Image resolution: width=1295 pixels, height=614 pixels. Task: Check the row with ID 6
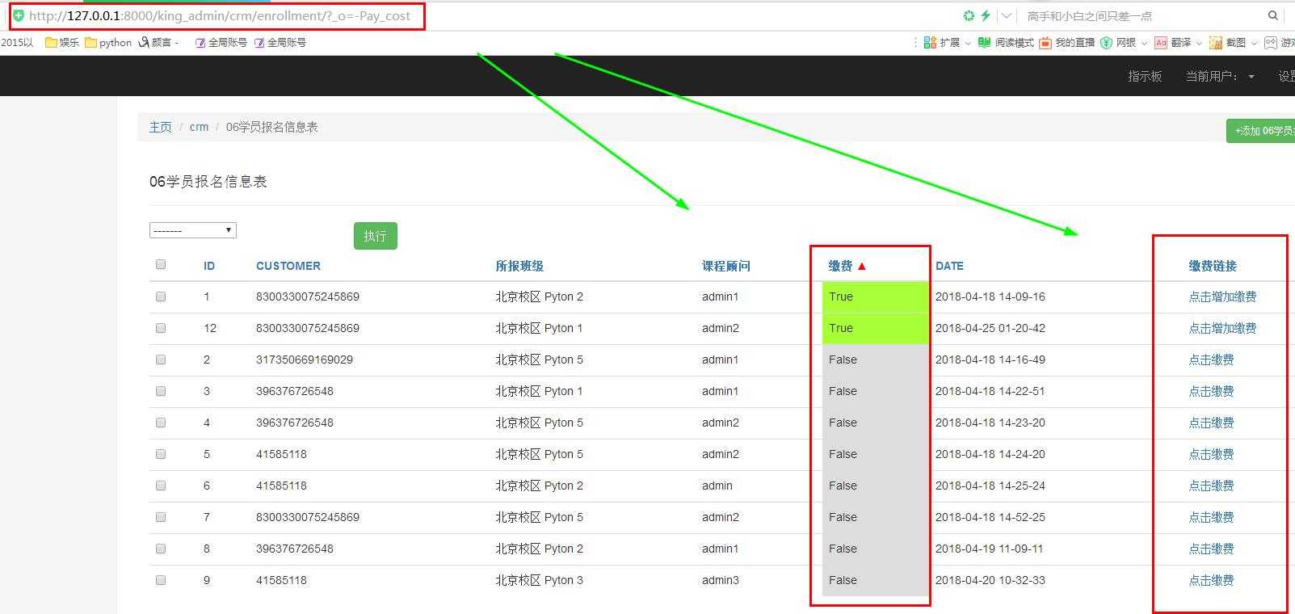[x=161, y=486]
